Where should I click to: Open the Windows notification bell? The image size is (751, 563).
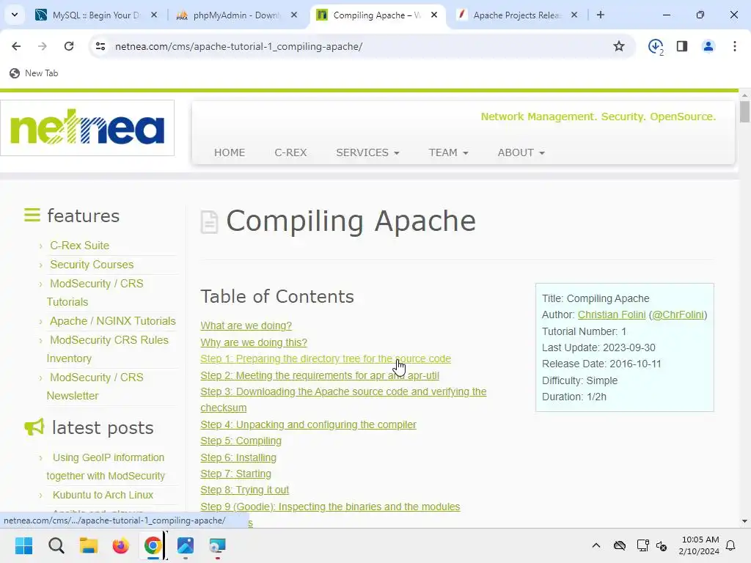(731, 545)
